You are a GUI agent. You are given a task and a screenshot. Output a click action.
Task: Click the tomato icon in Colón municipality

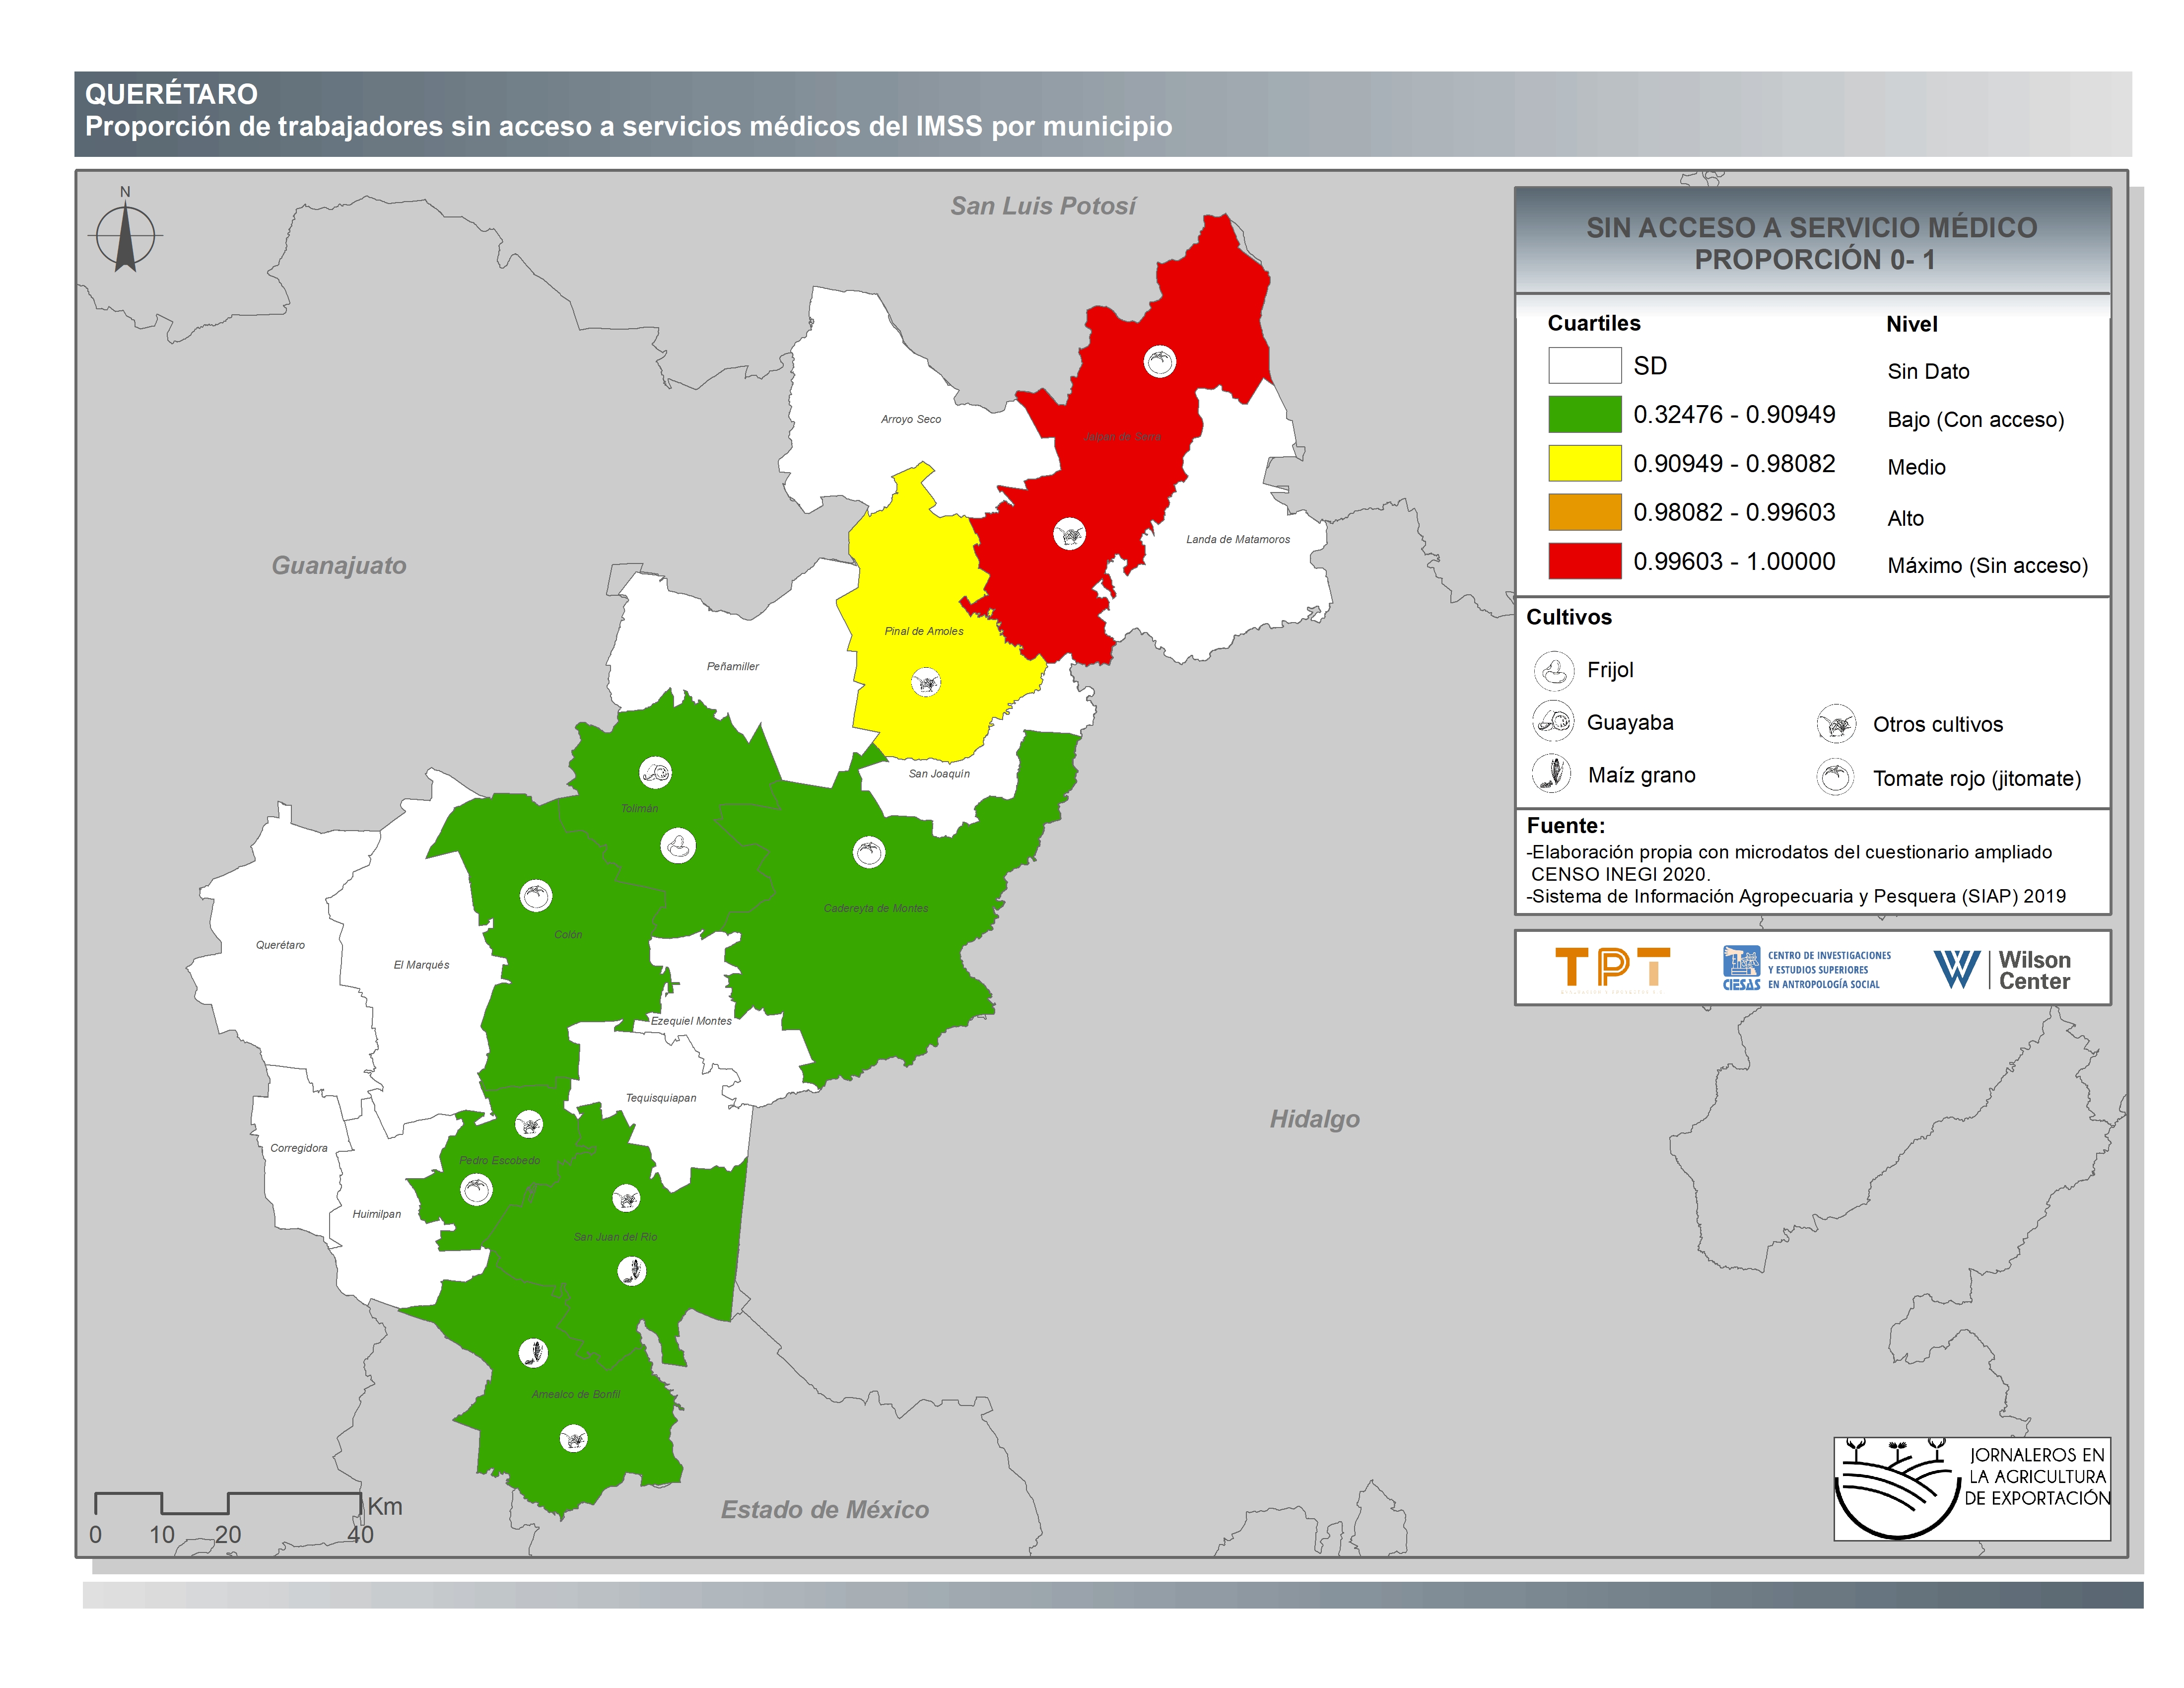point(536,895)
